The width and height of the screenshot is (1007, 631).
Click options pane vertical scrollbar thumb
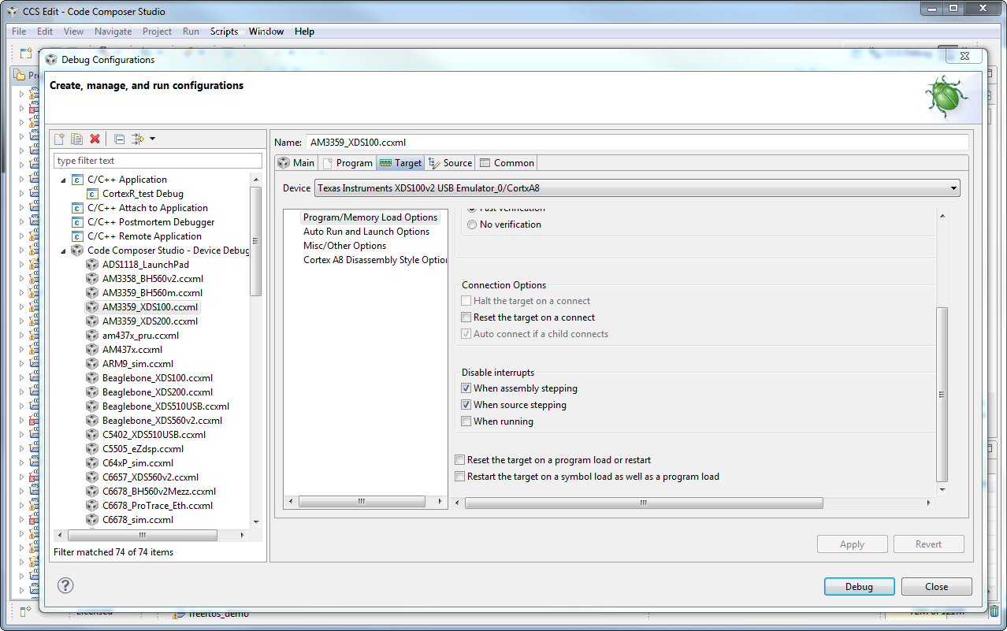tap(942, 394)
